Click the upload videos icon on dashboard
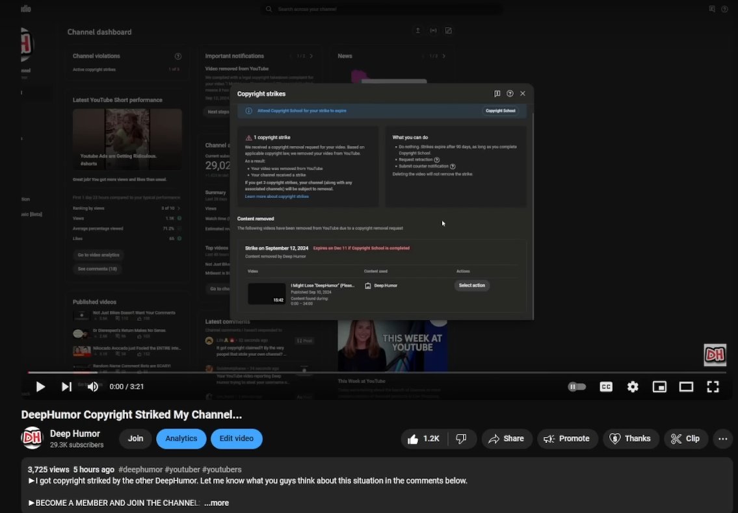738x513 pixels. (x=417, y=31)
